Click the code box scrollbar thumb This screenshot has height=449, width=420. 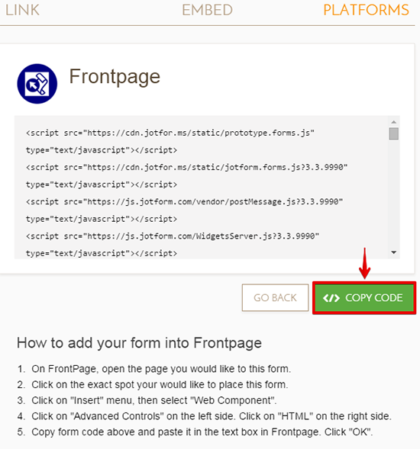[394, 133]
